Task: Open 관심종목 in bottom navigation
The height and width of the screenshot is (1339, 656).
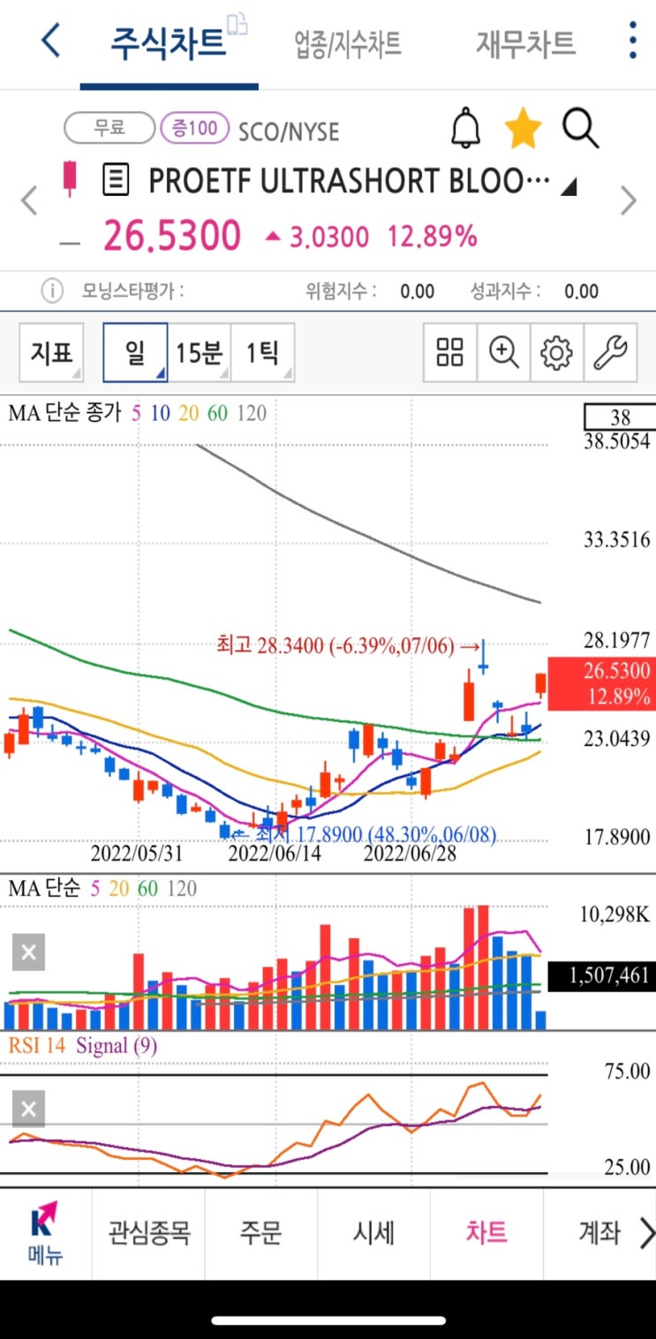Action: [149, 1232]
